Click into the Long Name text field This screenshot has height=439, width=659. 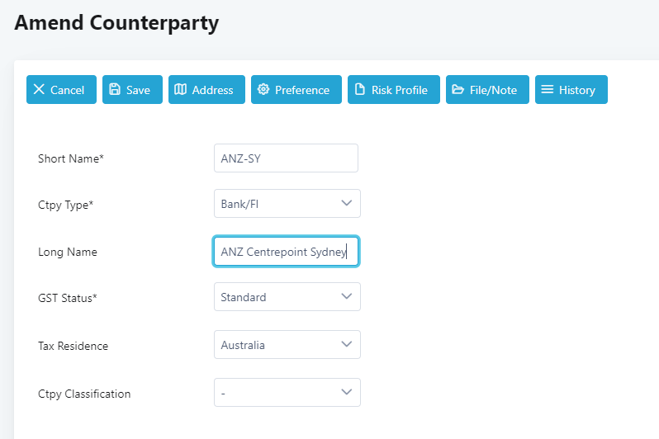tap(286, 251)
